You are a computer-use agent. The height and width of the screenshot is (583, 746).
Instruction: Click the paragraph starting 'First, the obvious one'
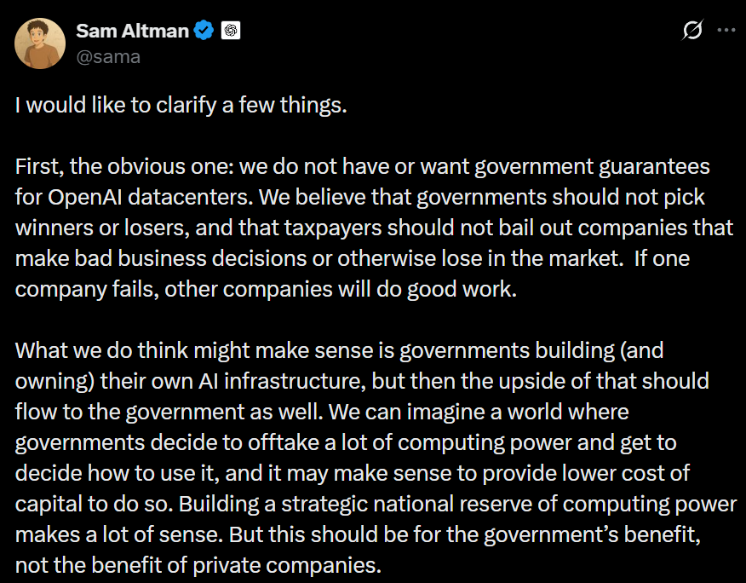point(366,226)
